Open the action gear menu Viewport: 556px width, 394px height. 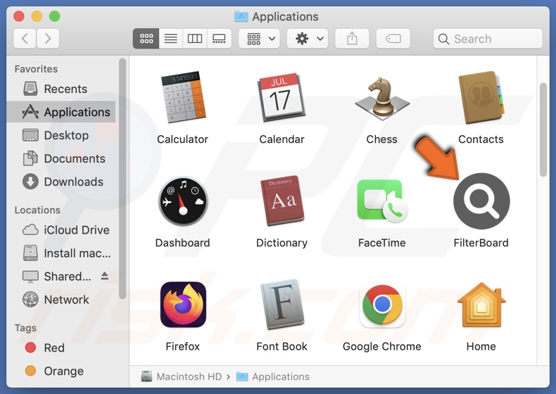(308, 38)
